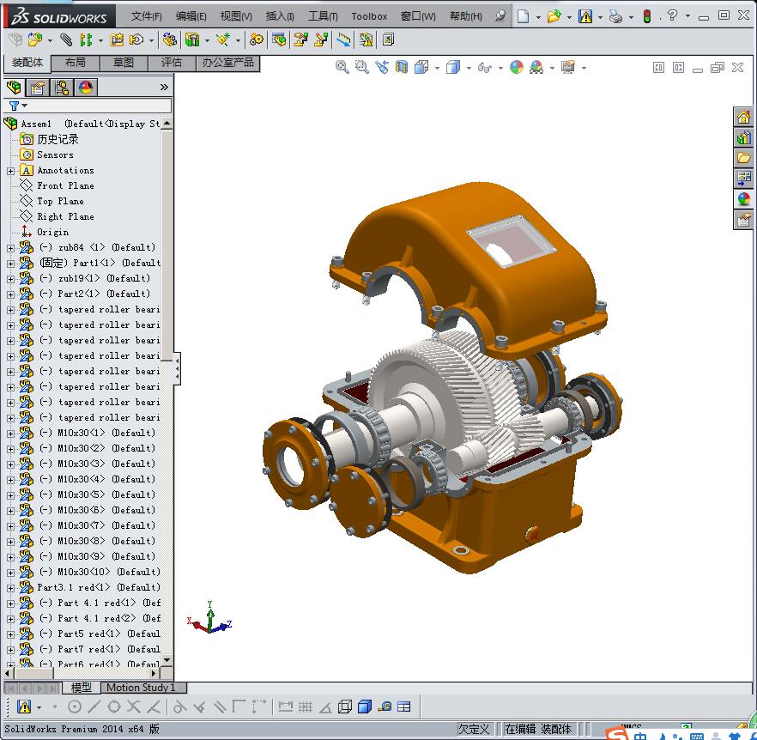The image size is (757, 740).
Task: Open the DisplayManager tab in feature panel
Action: tap(86, 87)
